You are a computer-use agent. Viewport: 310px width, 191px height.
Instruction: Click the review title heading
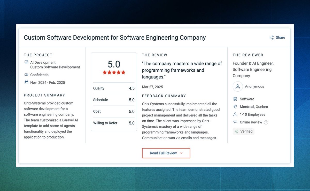point(115,38)
